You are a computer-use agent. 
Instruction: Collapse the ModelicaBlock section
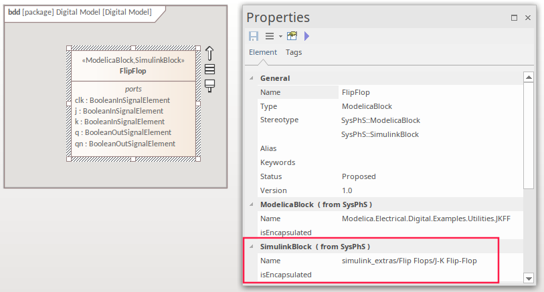[251, 204]
